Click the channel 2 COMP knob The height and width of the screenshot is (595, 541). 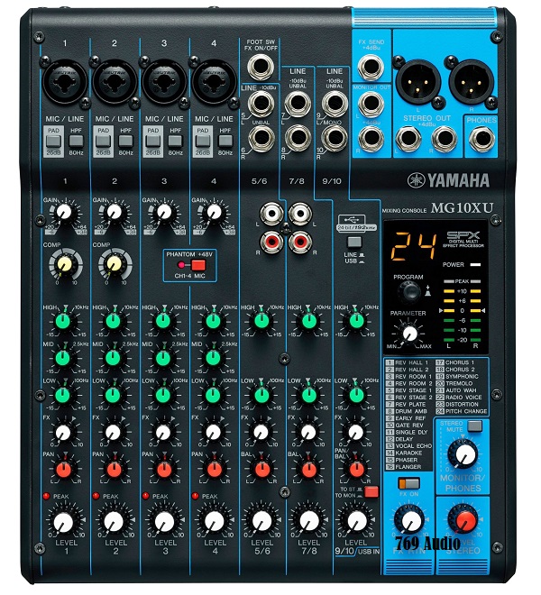tap(115, 264)
